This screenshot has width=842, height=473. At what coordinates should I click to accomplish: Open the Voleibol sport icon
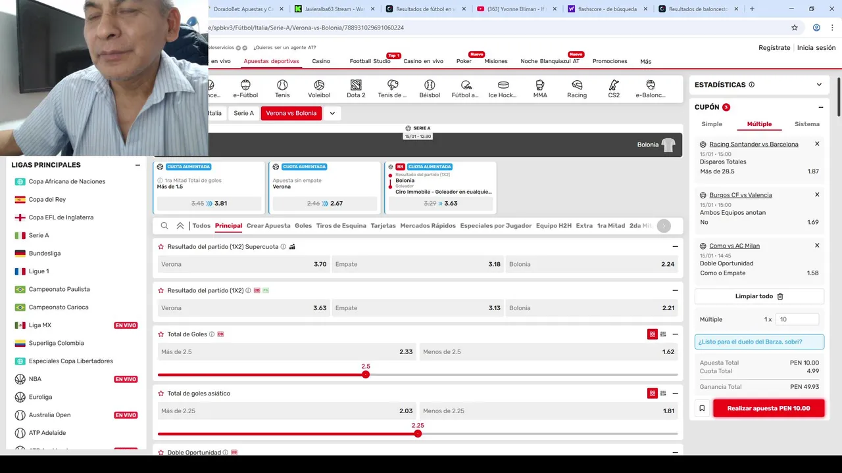(x=319, y=89)
